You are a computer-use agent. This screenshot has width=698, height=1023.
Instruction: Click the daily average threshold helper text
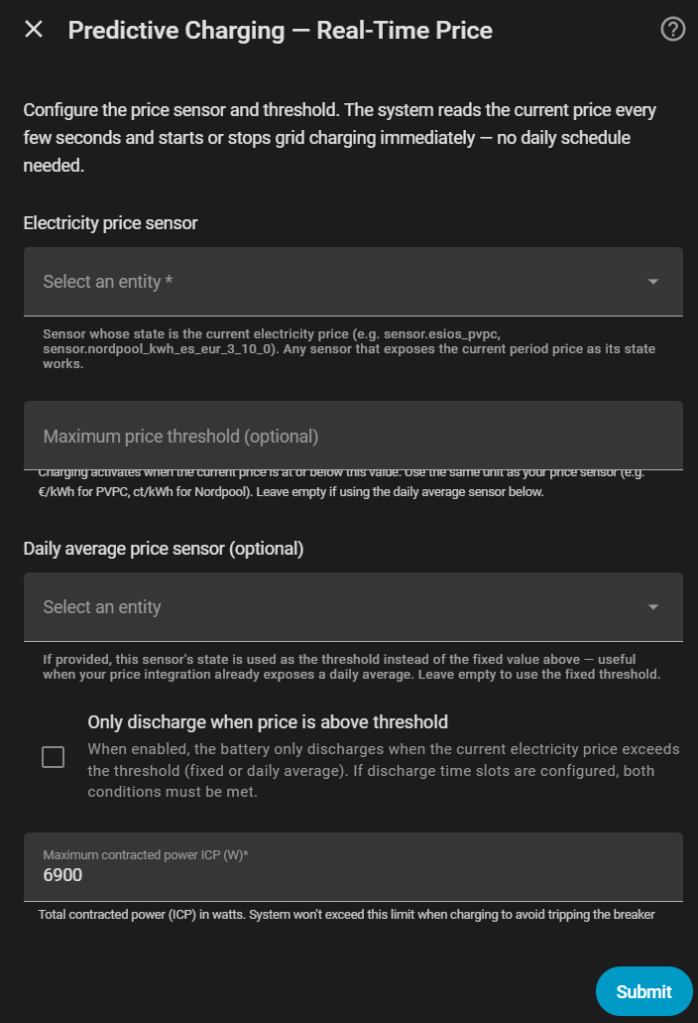pos(350,667)
